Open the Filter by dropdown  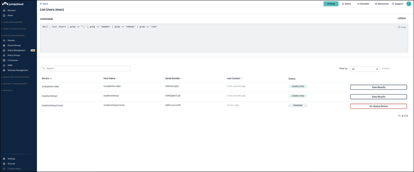click(x=365, y=69)
